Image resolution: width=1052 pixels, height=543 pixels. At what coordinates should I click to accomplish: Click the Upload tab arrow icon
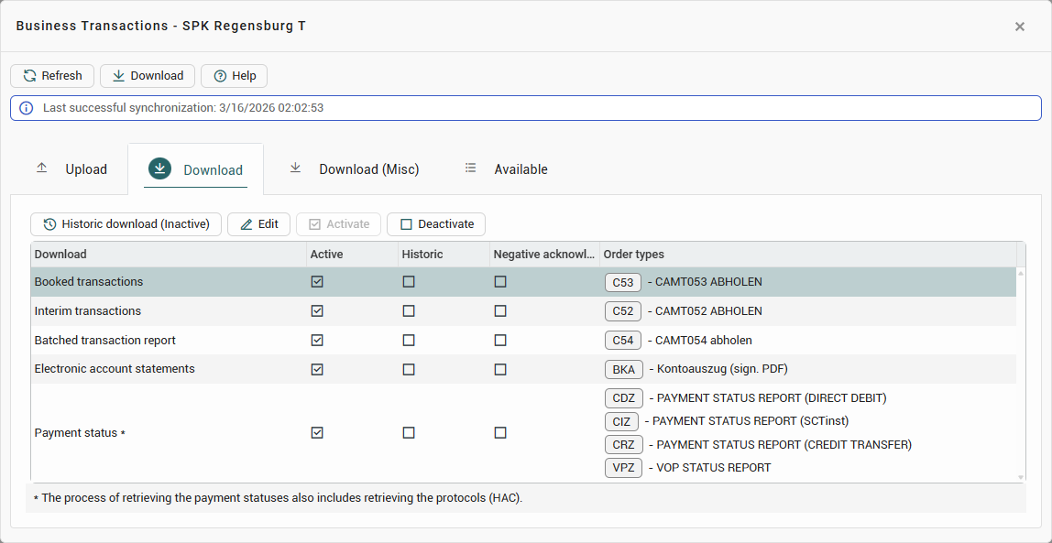click(x=41, y=168)
